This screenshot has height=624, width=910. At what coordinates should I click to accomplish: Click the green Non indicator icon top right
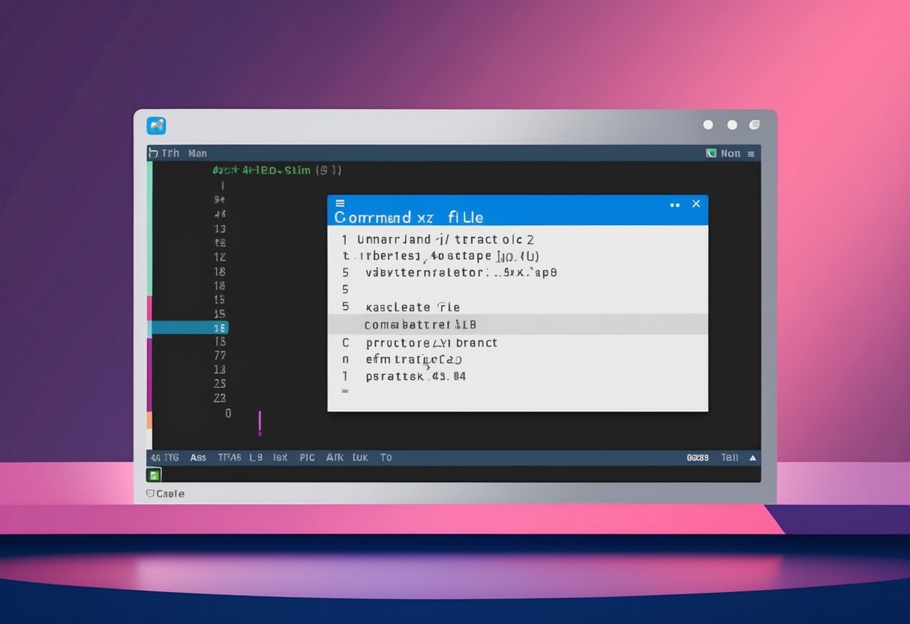[x=711, y=153]
